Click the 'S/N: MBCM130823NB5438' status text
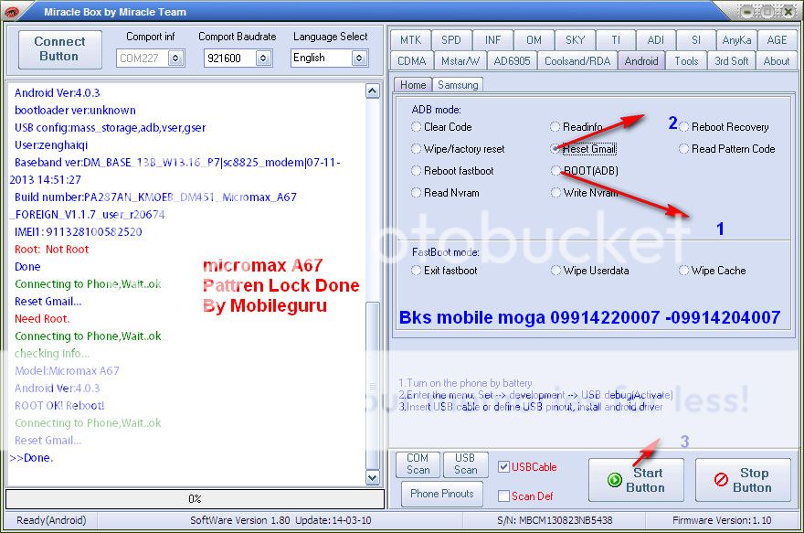 [x=555, y=520]
